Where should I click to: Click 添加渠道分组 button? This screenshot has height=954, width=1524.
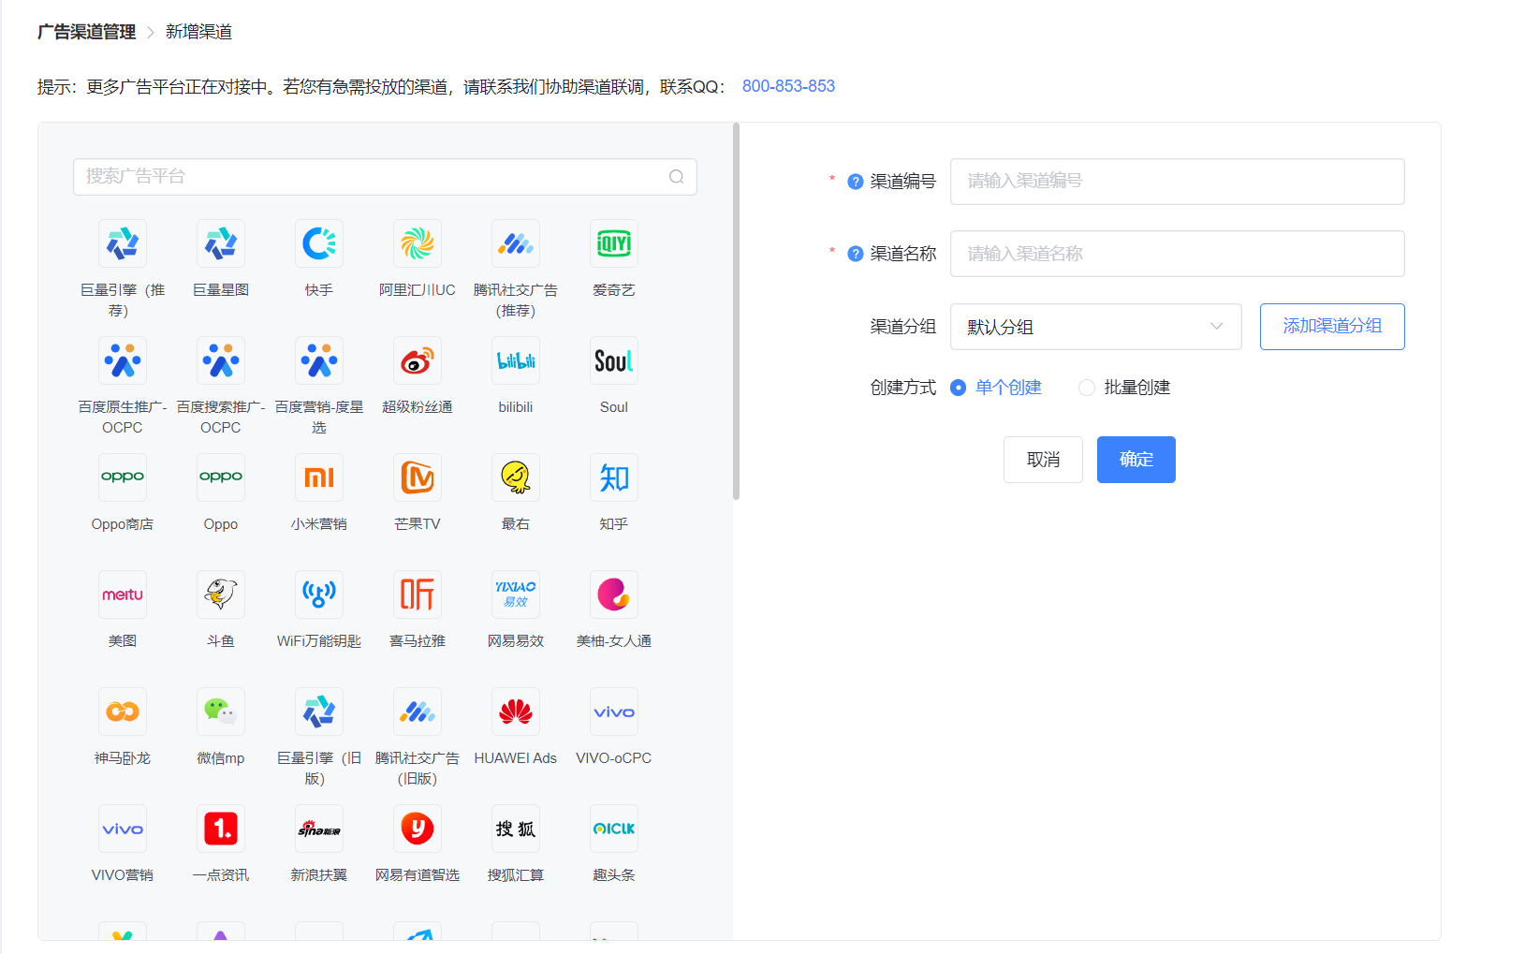tap(1332, 327)
